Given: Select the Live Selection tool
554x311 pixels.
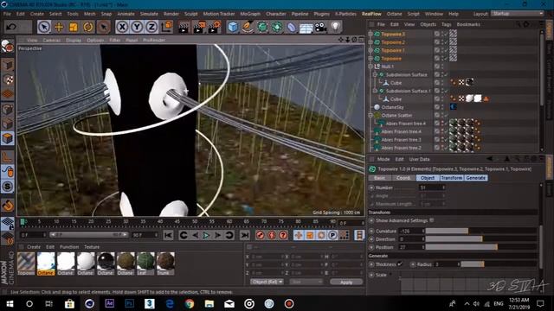Looking at the screenshot, I should click(44, 27).
